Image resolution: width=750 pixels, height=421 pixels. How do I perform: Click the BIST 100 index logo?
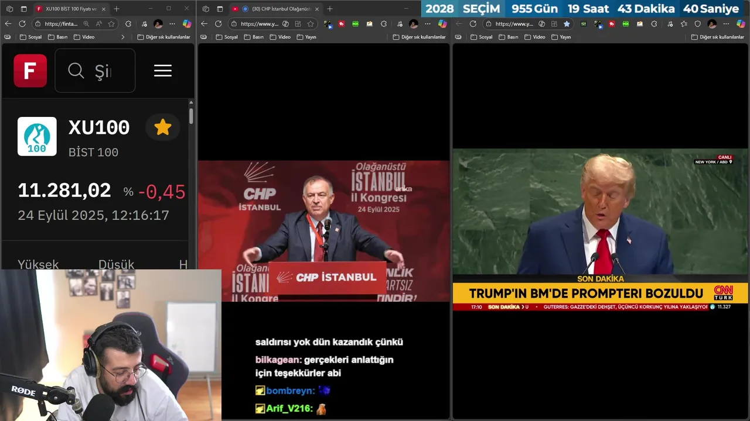[x=37, y=136]
